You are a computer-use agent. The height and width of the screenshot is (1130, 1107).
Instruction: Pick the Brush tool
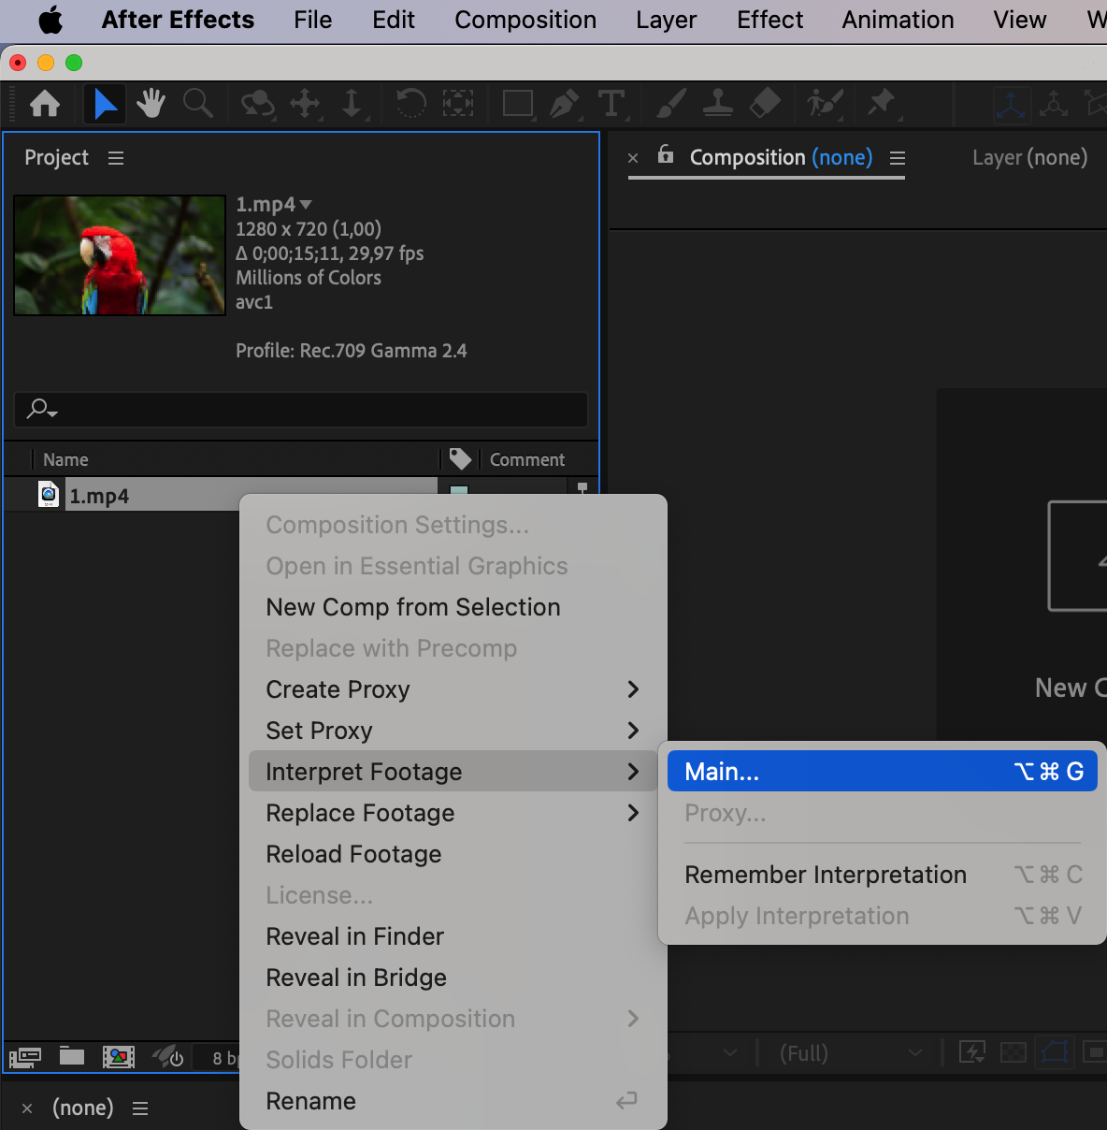pyautogui.click(x=670, y=104)
